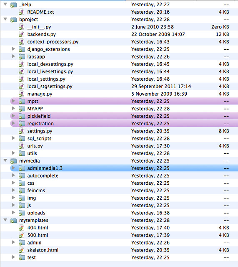Click the local_settings.py file icon
This screenshot has width=238, height=267.
pos(22,79)
